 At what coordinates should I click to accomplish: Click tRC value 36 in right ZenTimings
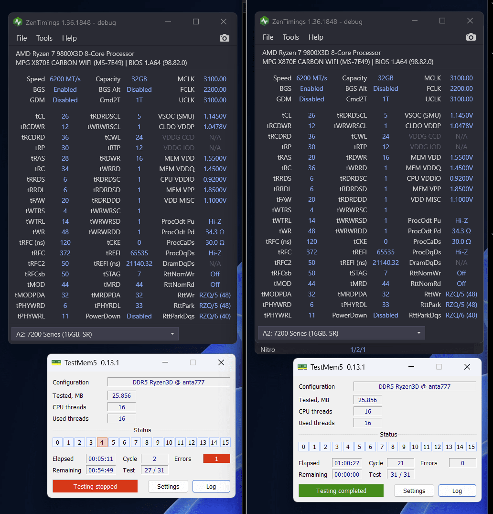coord(311,168)
